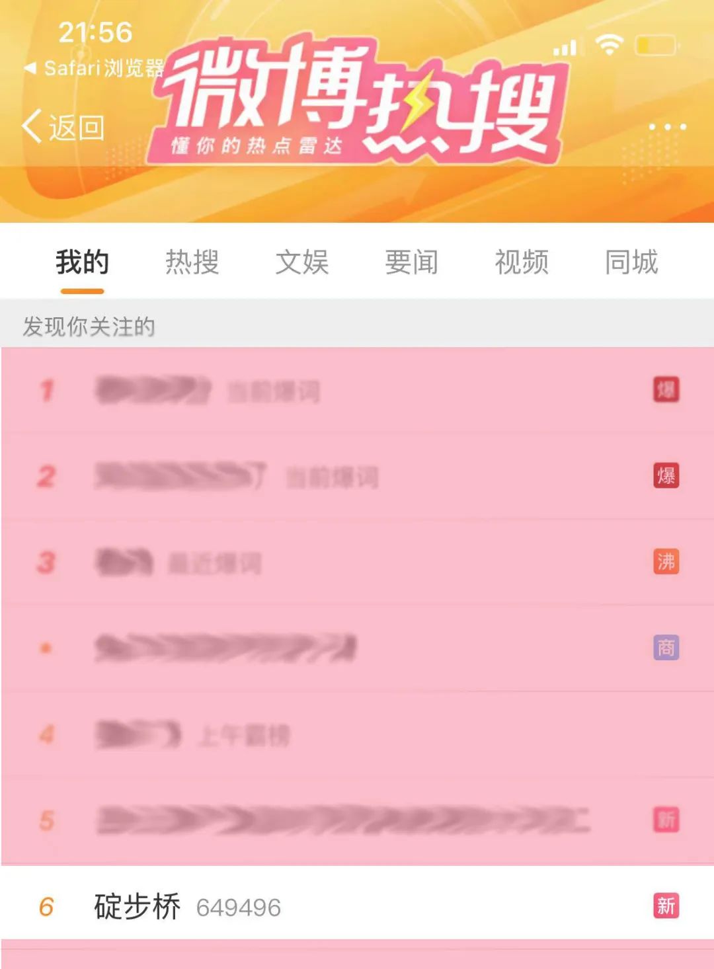Tap the purple 商 badge
This screenshot has height=969, width=714.
coord(666,648)
